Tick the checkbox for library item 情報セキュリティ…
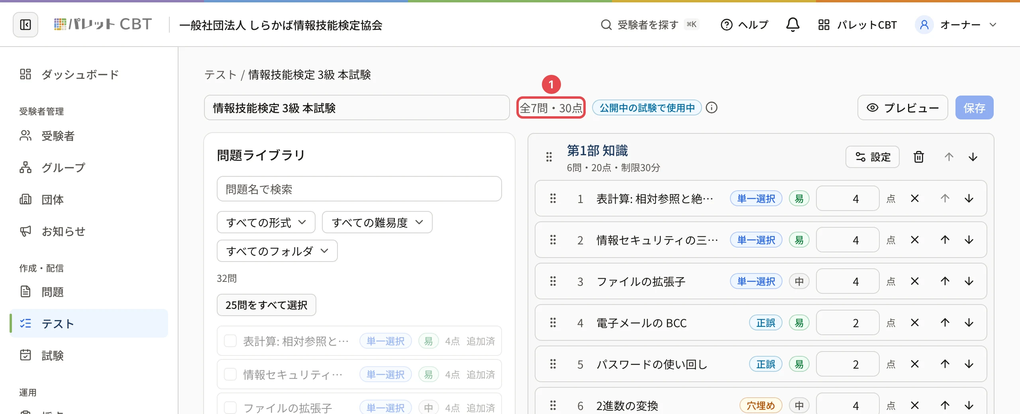Screen dimensions: 1020x414 point(230,374)
